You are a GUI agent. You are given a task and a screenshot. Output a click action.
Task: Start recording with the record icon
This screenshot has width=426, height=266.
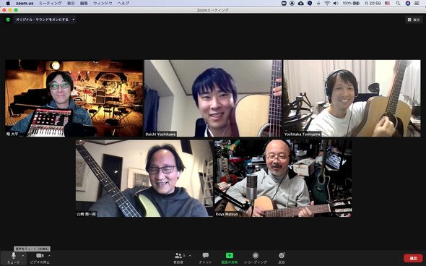(x=256, y=255)
